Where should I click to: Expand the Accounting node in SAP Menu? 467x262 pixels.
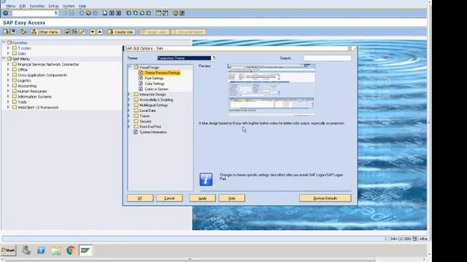pos(8,86)
